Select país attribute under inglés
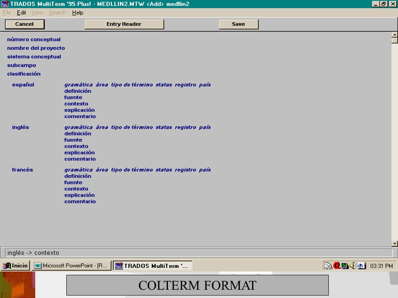The image size is (398, 298). [x=205, y=127]
